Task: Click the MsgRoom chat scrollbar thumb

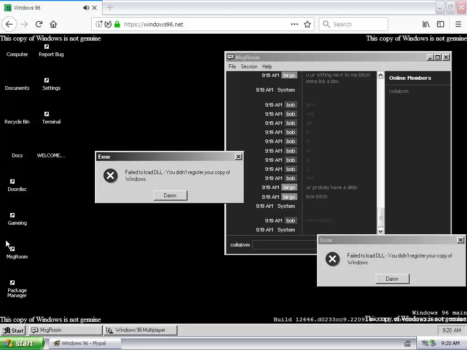Action: click(380, 217)
